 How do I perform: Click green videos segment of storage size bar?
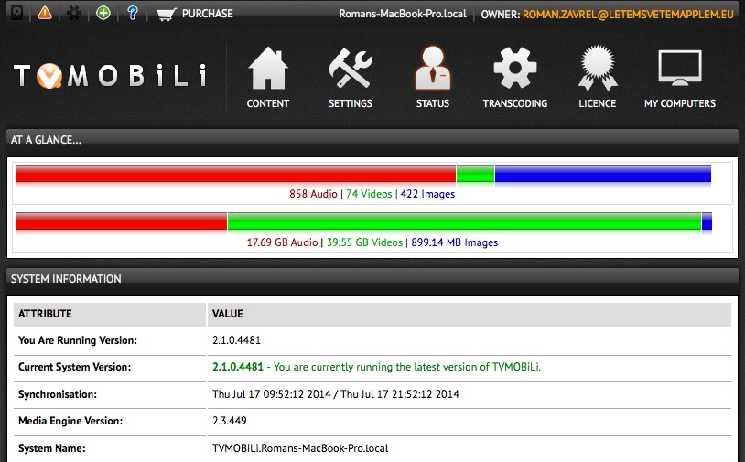click(464, 221)
